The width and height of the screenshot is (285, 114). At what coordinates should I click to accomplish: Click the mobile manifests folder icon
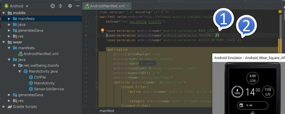point(15,19)
